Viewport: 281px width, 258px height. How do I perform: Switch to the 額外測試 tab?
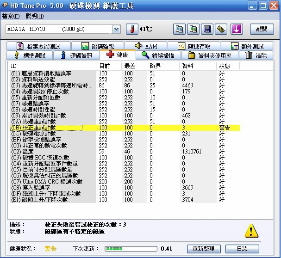click(x=247, y=46)
